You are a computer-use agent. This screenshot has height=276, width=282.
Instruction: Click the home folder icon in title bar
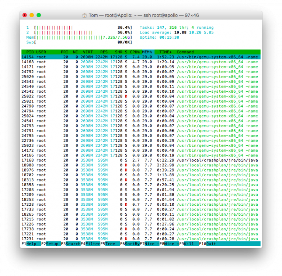[84, 15]
